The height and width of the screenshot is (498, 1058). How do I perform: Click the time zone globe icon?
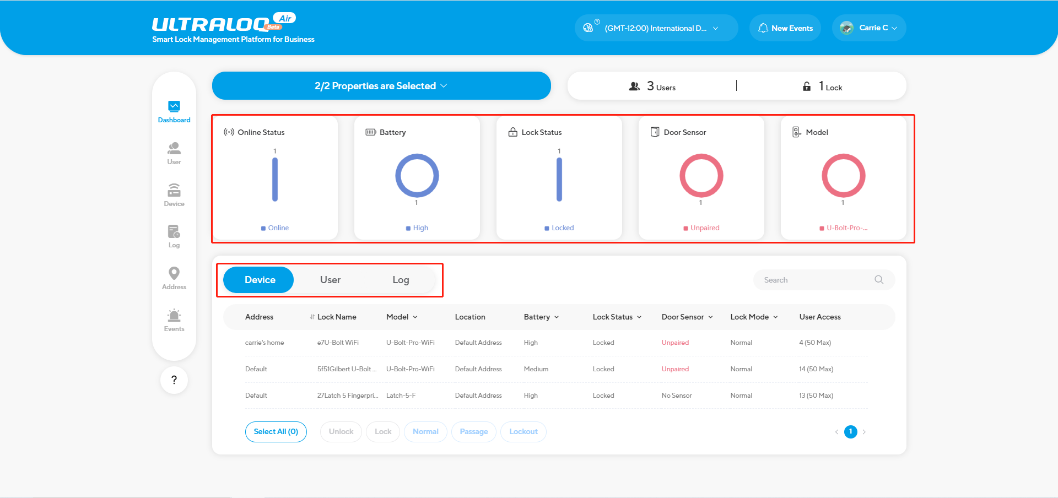point(589,28)
